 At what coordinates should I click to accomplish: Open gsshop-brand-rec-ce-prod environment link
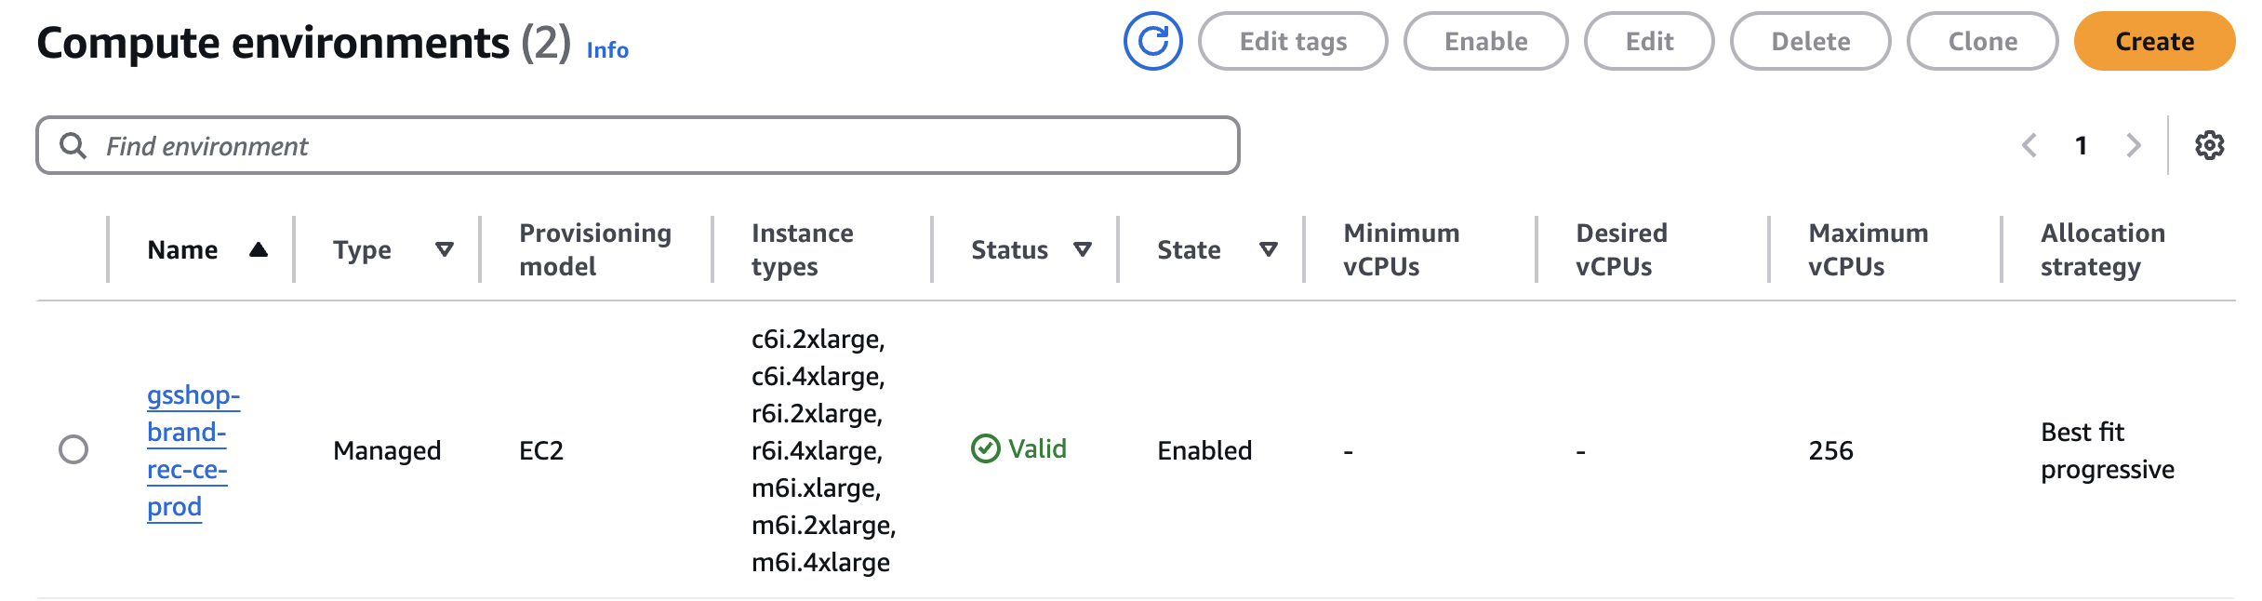tap(193, 450)
